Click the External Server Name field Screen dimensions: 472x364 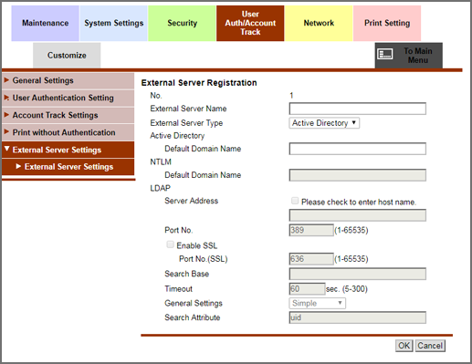pyautogui.click(x=358, y=109)
